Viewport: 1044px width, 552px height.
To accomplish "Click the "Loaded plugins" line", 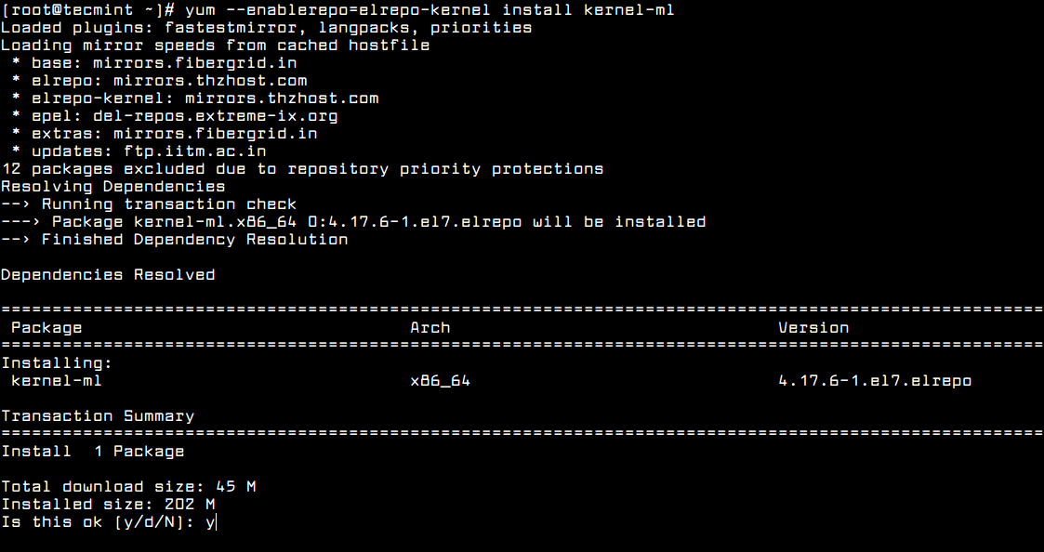I will click(x=266, y=28).
